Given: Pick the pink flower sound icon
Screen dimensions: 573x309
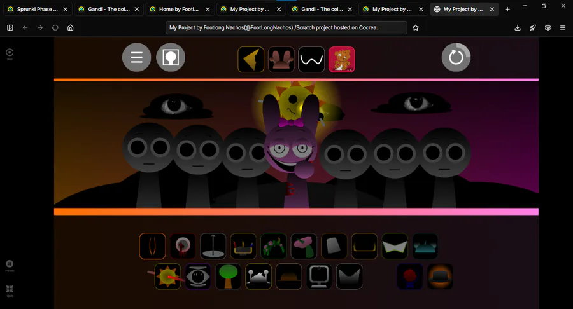Looking at the screenshot, I should [304, 246].
